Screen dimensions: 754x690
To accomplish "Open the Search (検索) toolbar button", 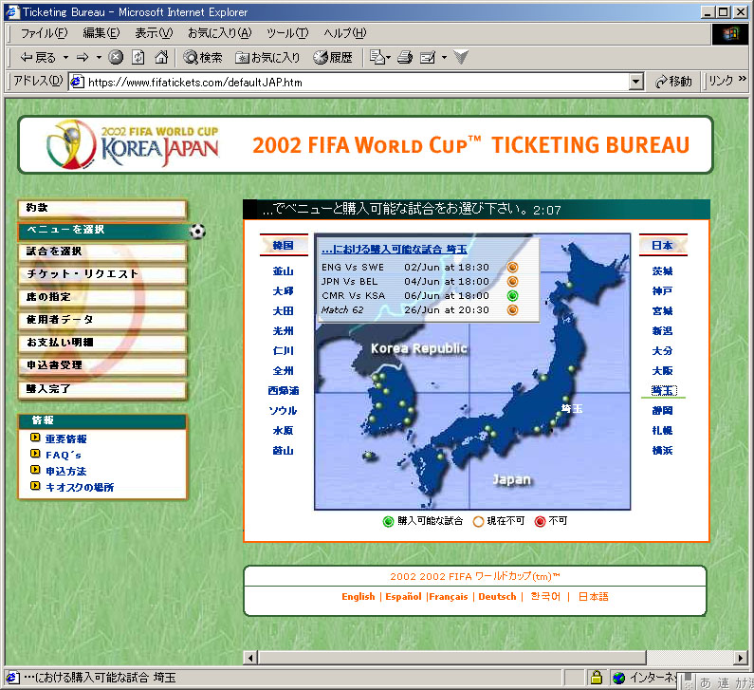I will pos(202,58).
